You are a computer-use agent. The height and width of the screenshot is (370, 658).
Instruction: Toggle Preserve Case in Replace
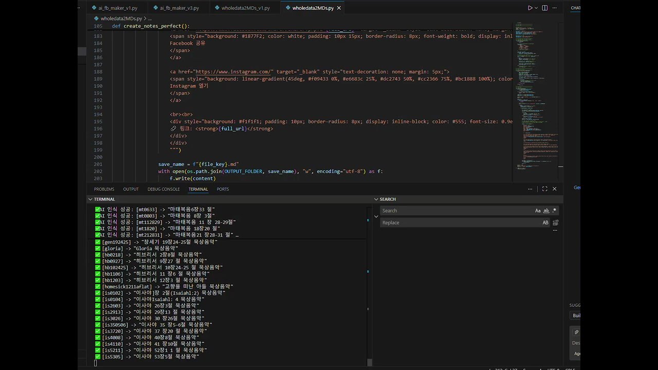(545, 223)
